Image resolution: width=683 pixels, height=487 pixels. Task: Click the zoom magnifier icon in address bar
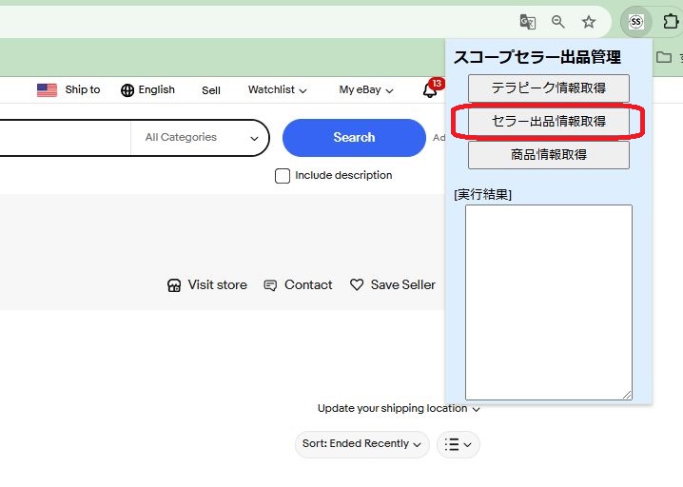(x=558, y=21)
